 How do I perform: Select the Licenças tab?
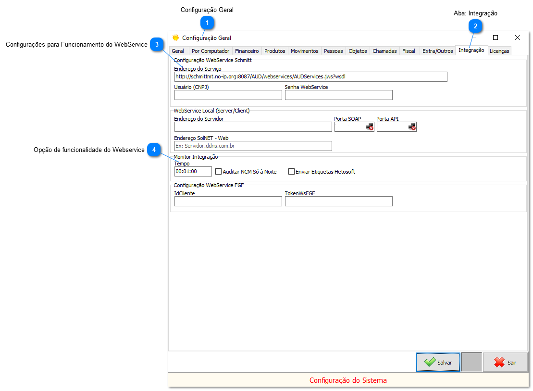click(499, 50)
